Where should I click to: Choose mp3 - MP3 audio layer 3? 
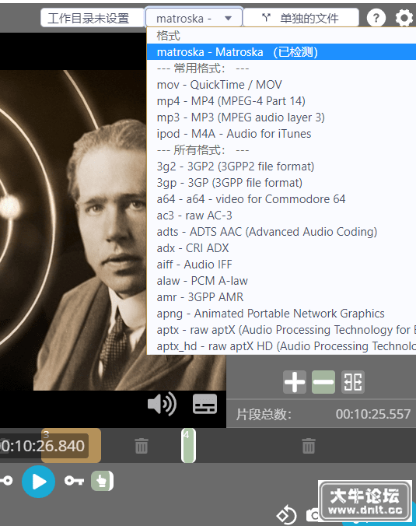pyautogui.click(x=281, y=117)
